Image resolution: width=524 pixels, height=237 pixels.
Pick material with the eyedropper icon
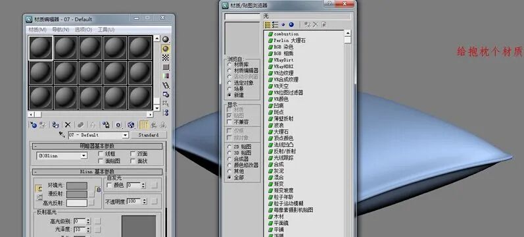62,134
